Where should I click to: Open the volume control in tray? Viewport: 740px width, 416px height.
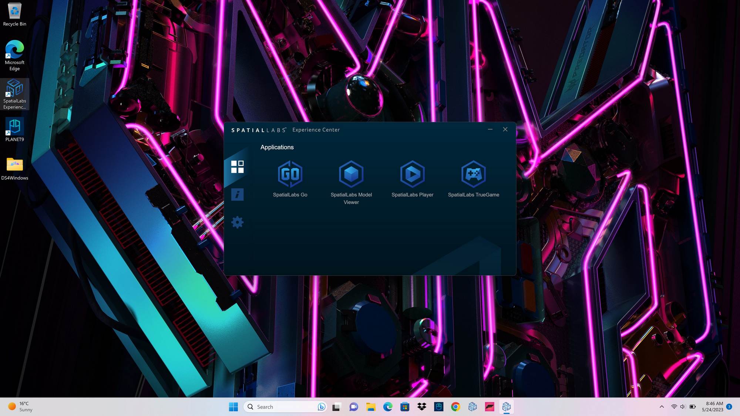point(683,407)
